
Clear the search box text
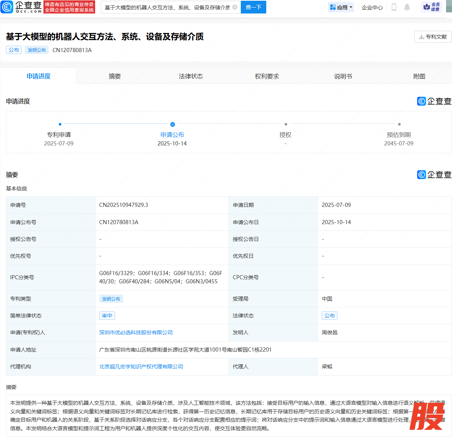(235, 7)
